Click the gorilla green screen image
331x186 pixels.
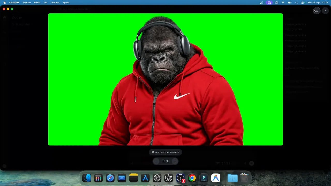[x=165, y=79]
